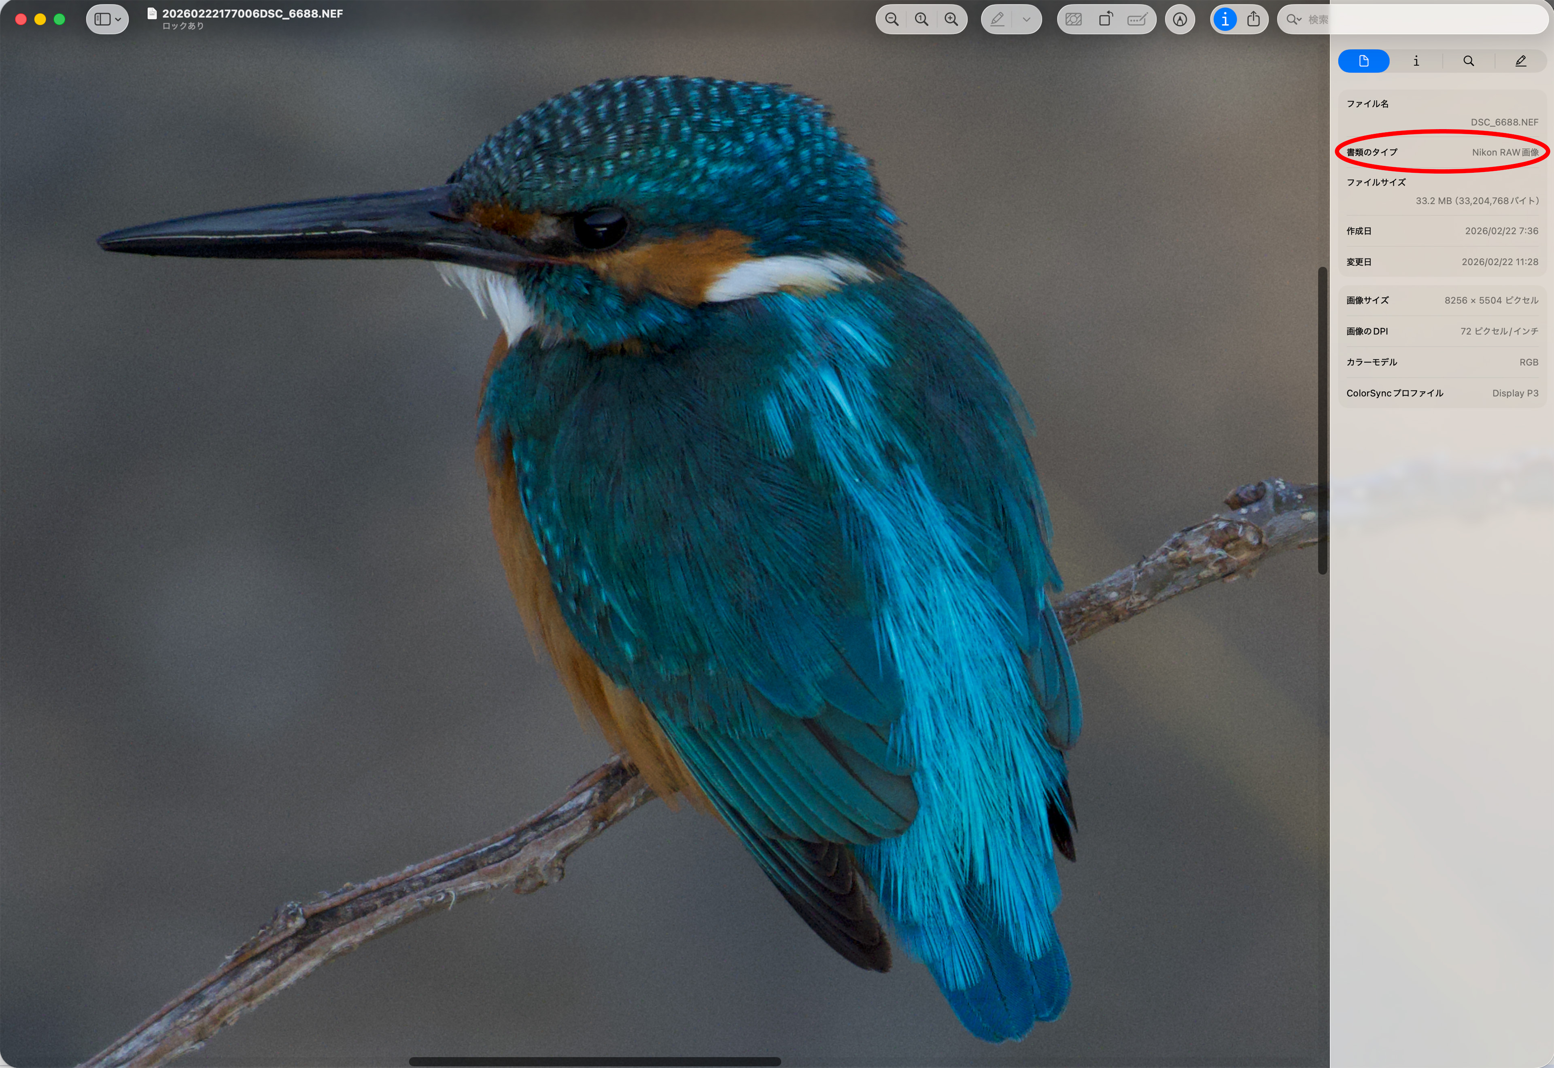This screenshot has width=1554, height=1068.
Task: Switch to More Info inspector tab
Action: click(x=1416, y=61)
